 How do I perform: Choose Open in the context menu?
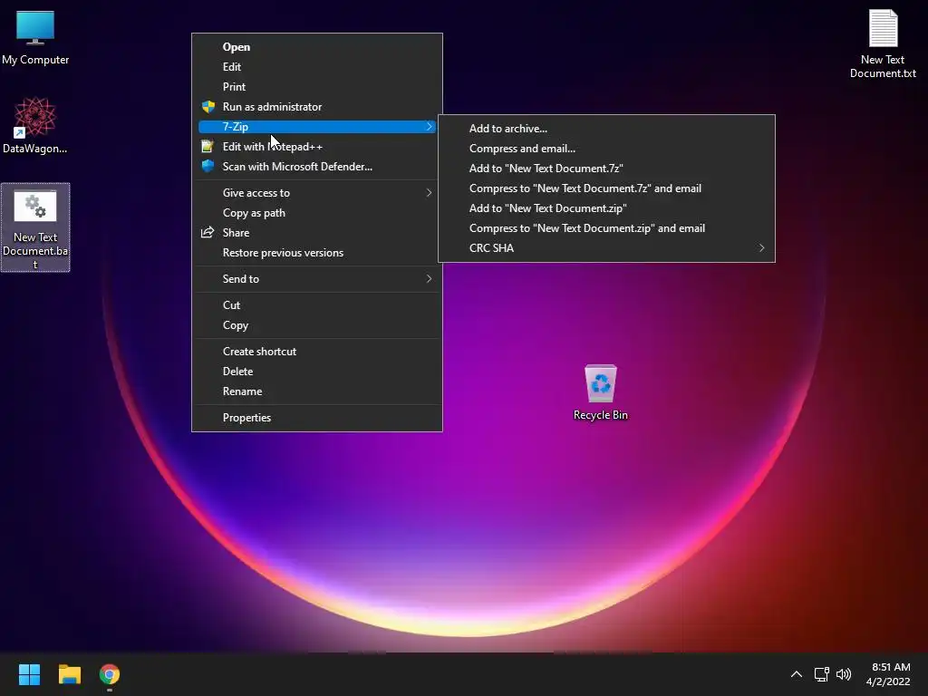coord(316,47)
